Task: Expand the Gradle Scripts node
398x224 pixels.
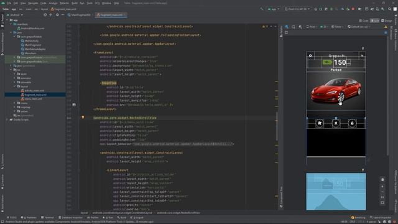Action: coord(7,119)
